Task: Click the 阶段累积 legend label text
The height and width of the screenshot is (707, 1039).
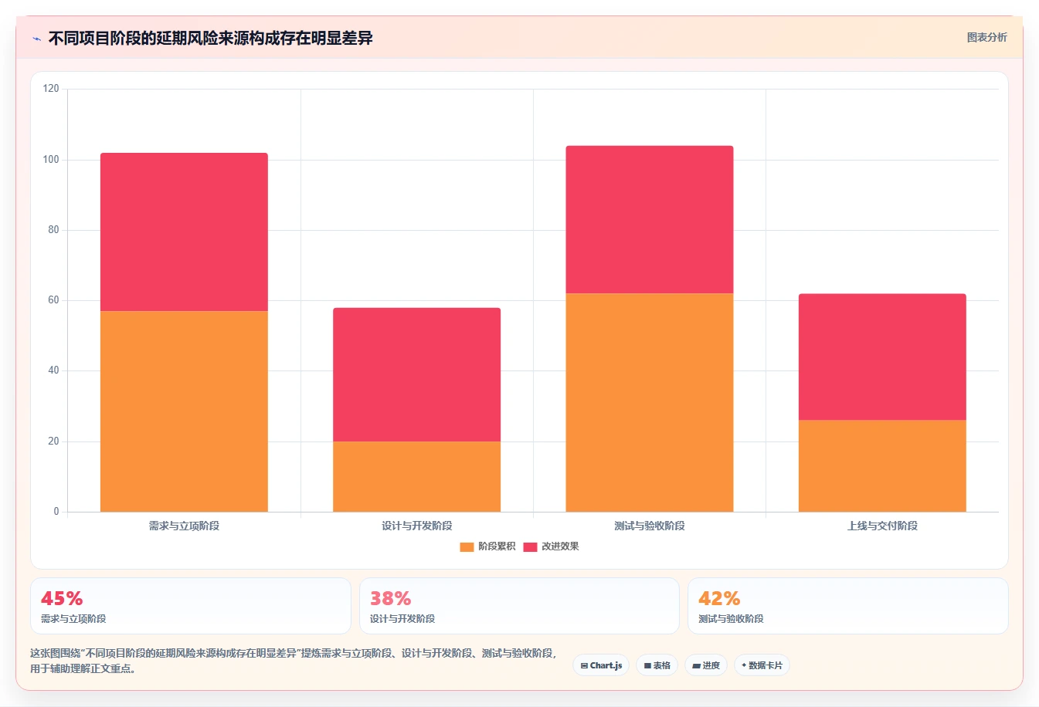Action: [497, 546]
